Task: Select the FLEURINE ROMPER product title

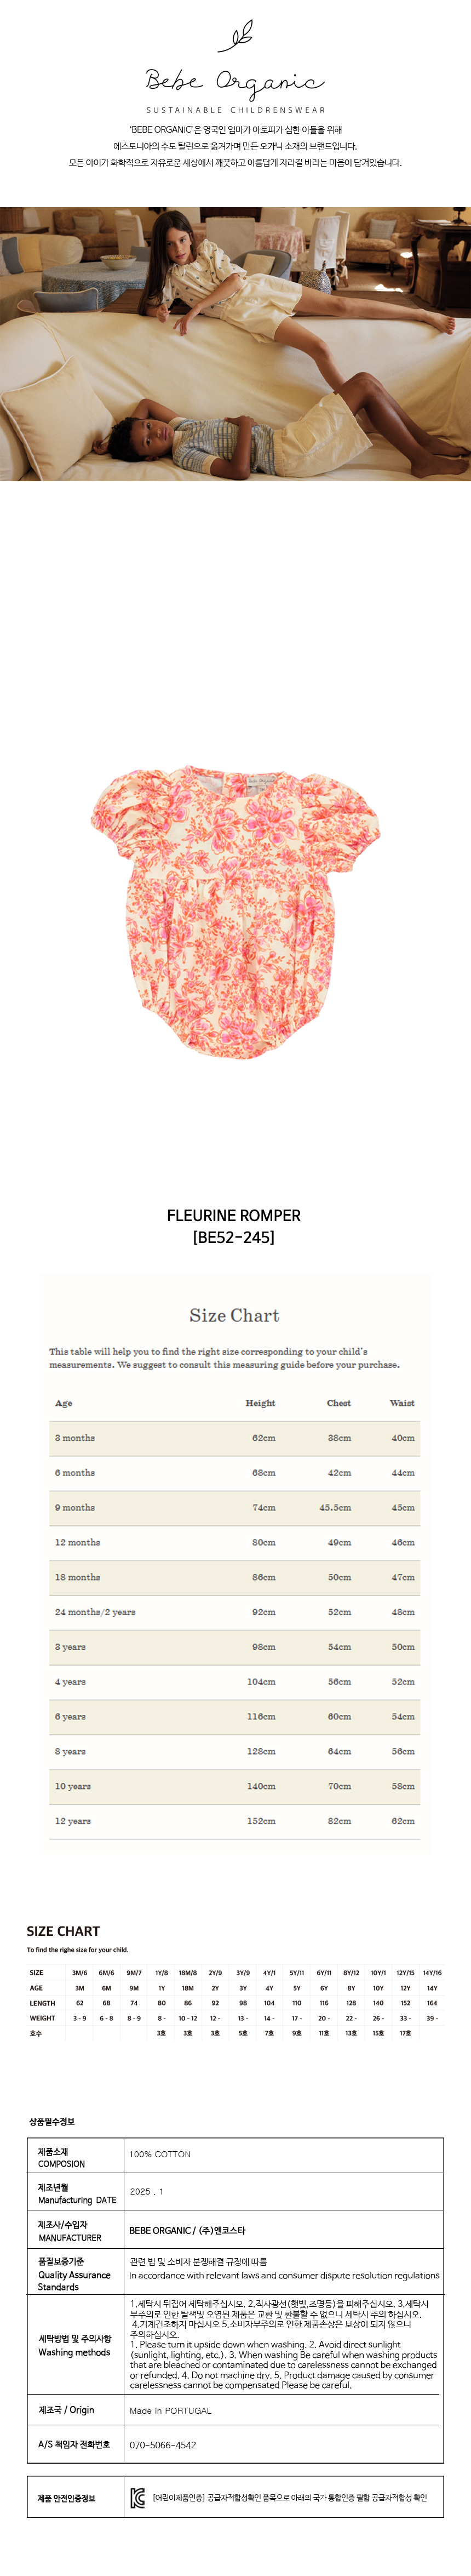Action: pyautogui.click(x=234, y=1215)
